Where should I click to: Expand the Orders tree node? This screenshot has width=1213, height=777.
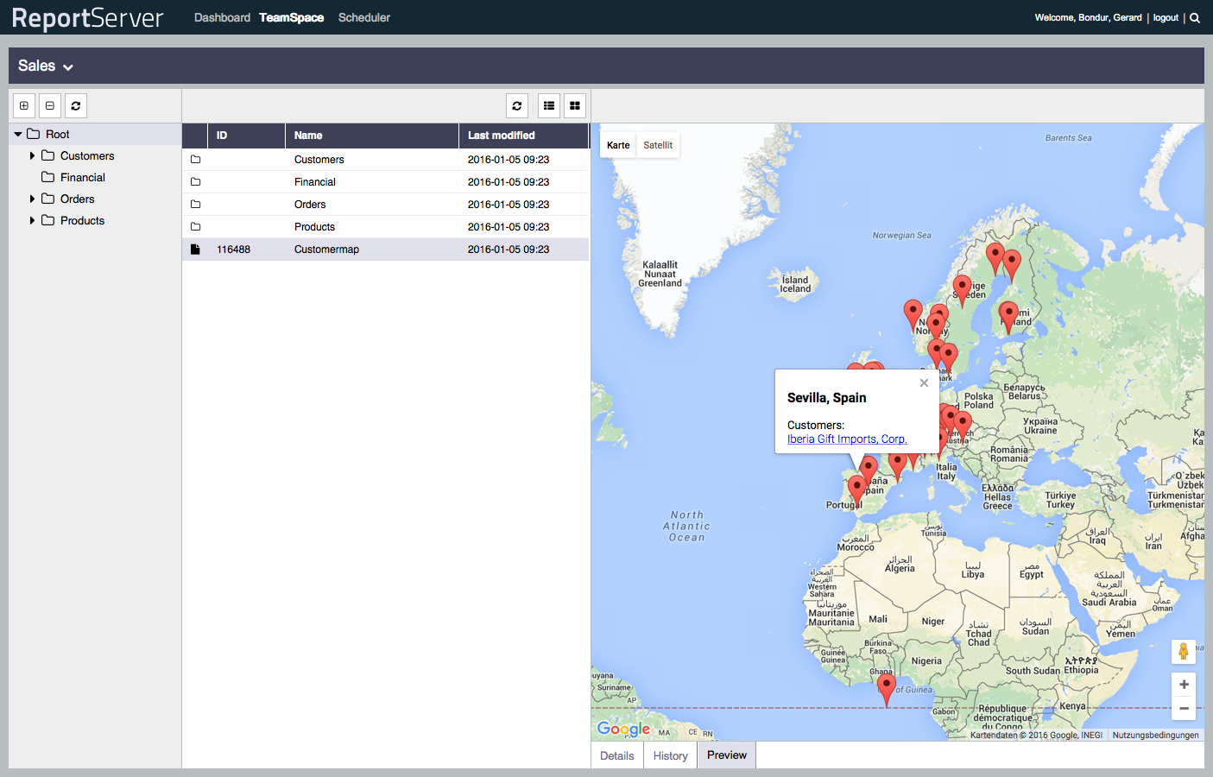click(32, 199)
